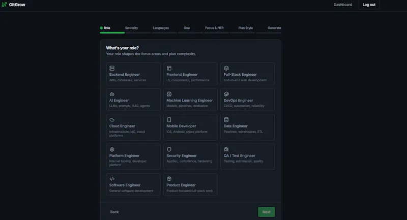
Task: Click the green dot beside the Role step
Action: pyautogui.click(x=101, y=28)
